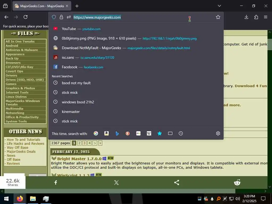Screen dimensions: 272x204
Task: Search this time with DuckDuckGo
Action: pos(128,133)
